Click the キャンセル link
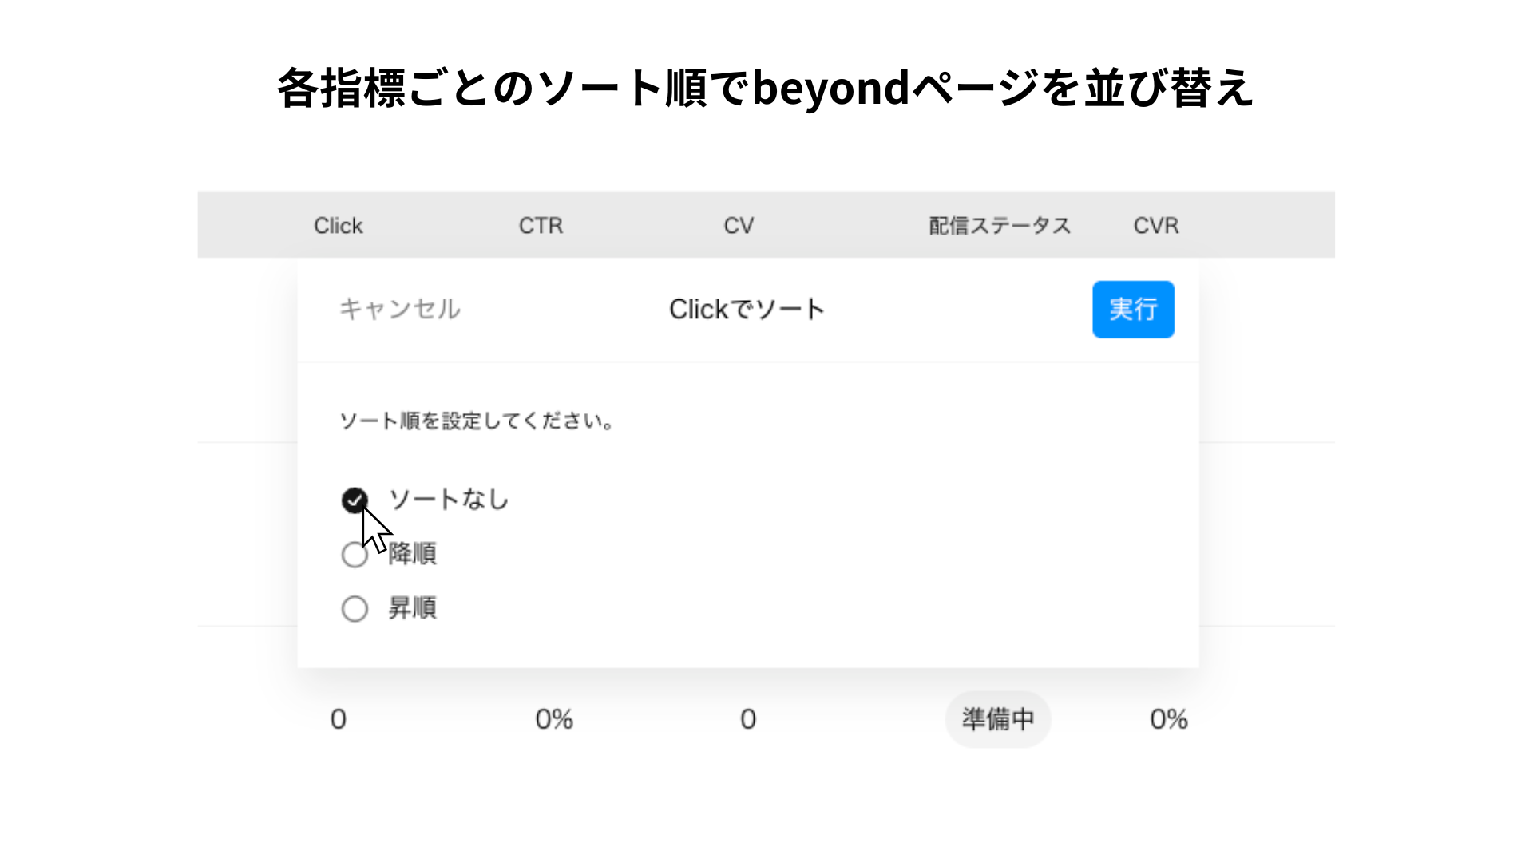This screenshot has height=862, width=1533. 400,309
